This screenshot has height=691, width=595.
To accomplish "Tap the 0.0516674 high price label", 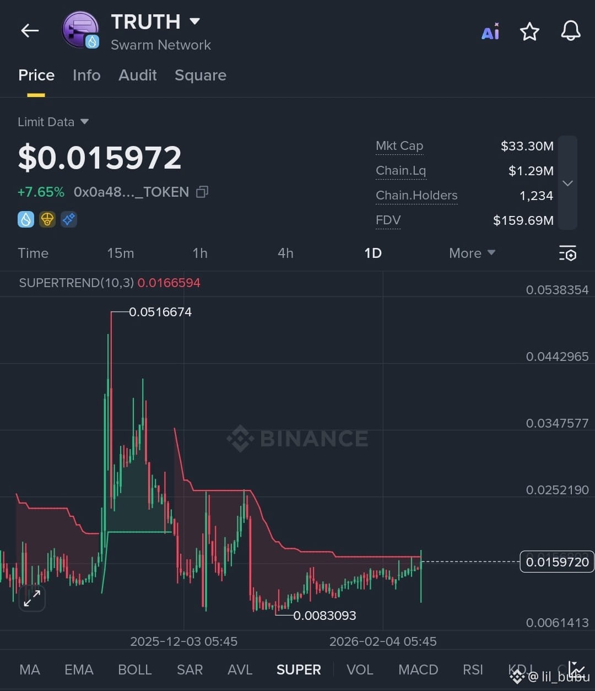I will click(x=160, y=312).
